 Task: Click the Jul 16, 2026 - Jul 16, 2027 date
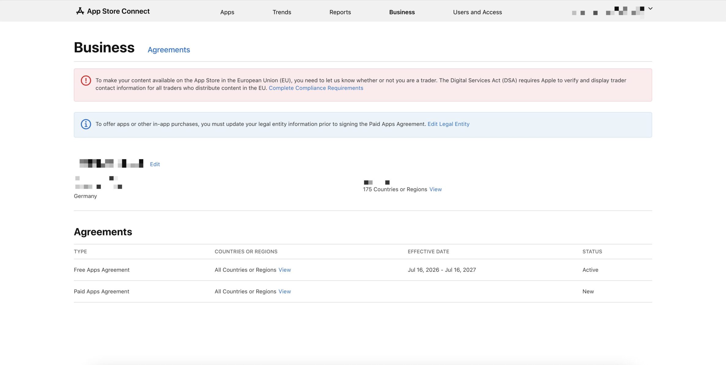[442, 270]
